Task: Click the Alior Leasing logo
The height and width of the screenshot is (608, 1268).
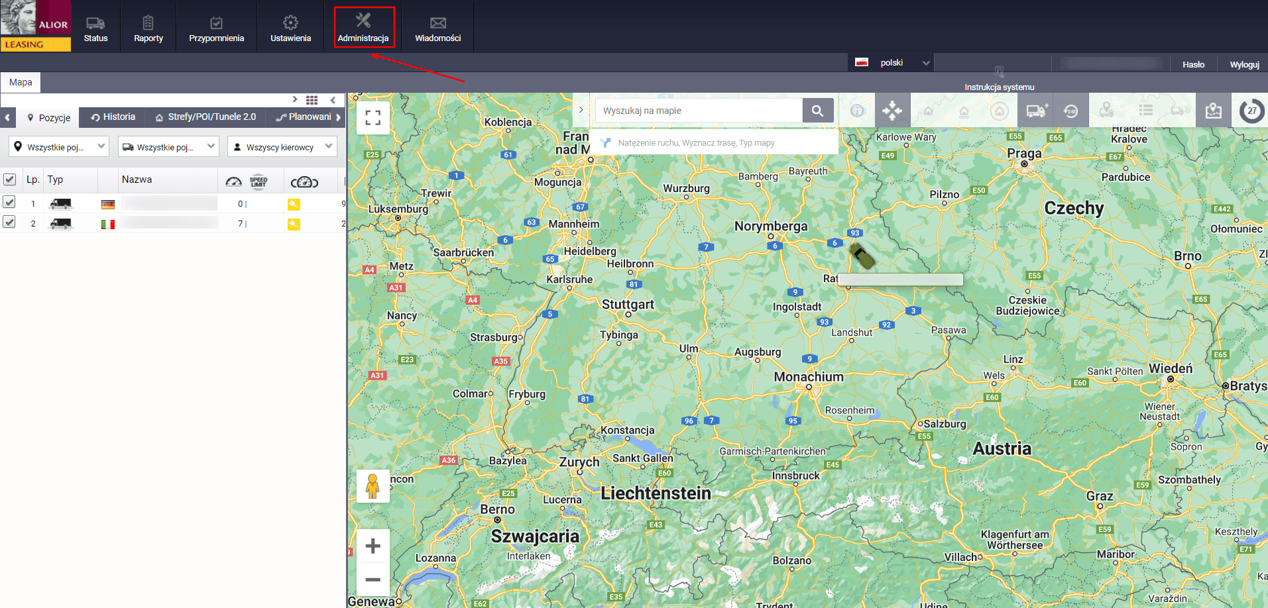Action: coord(36,26)
